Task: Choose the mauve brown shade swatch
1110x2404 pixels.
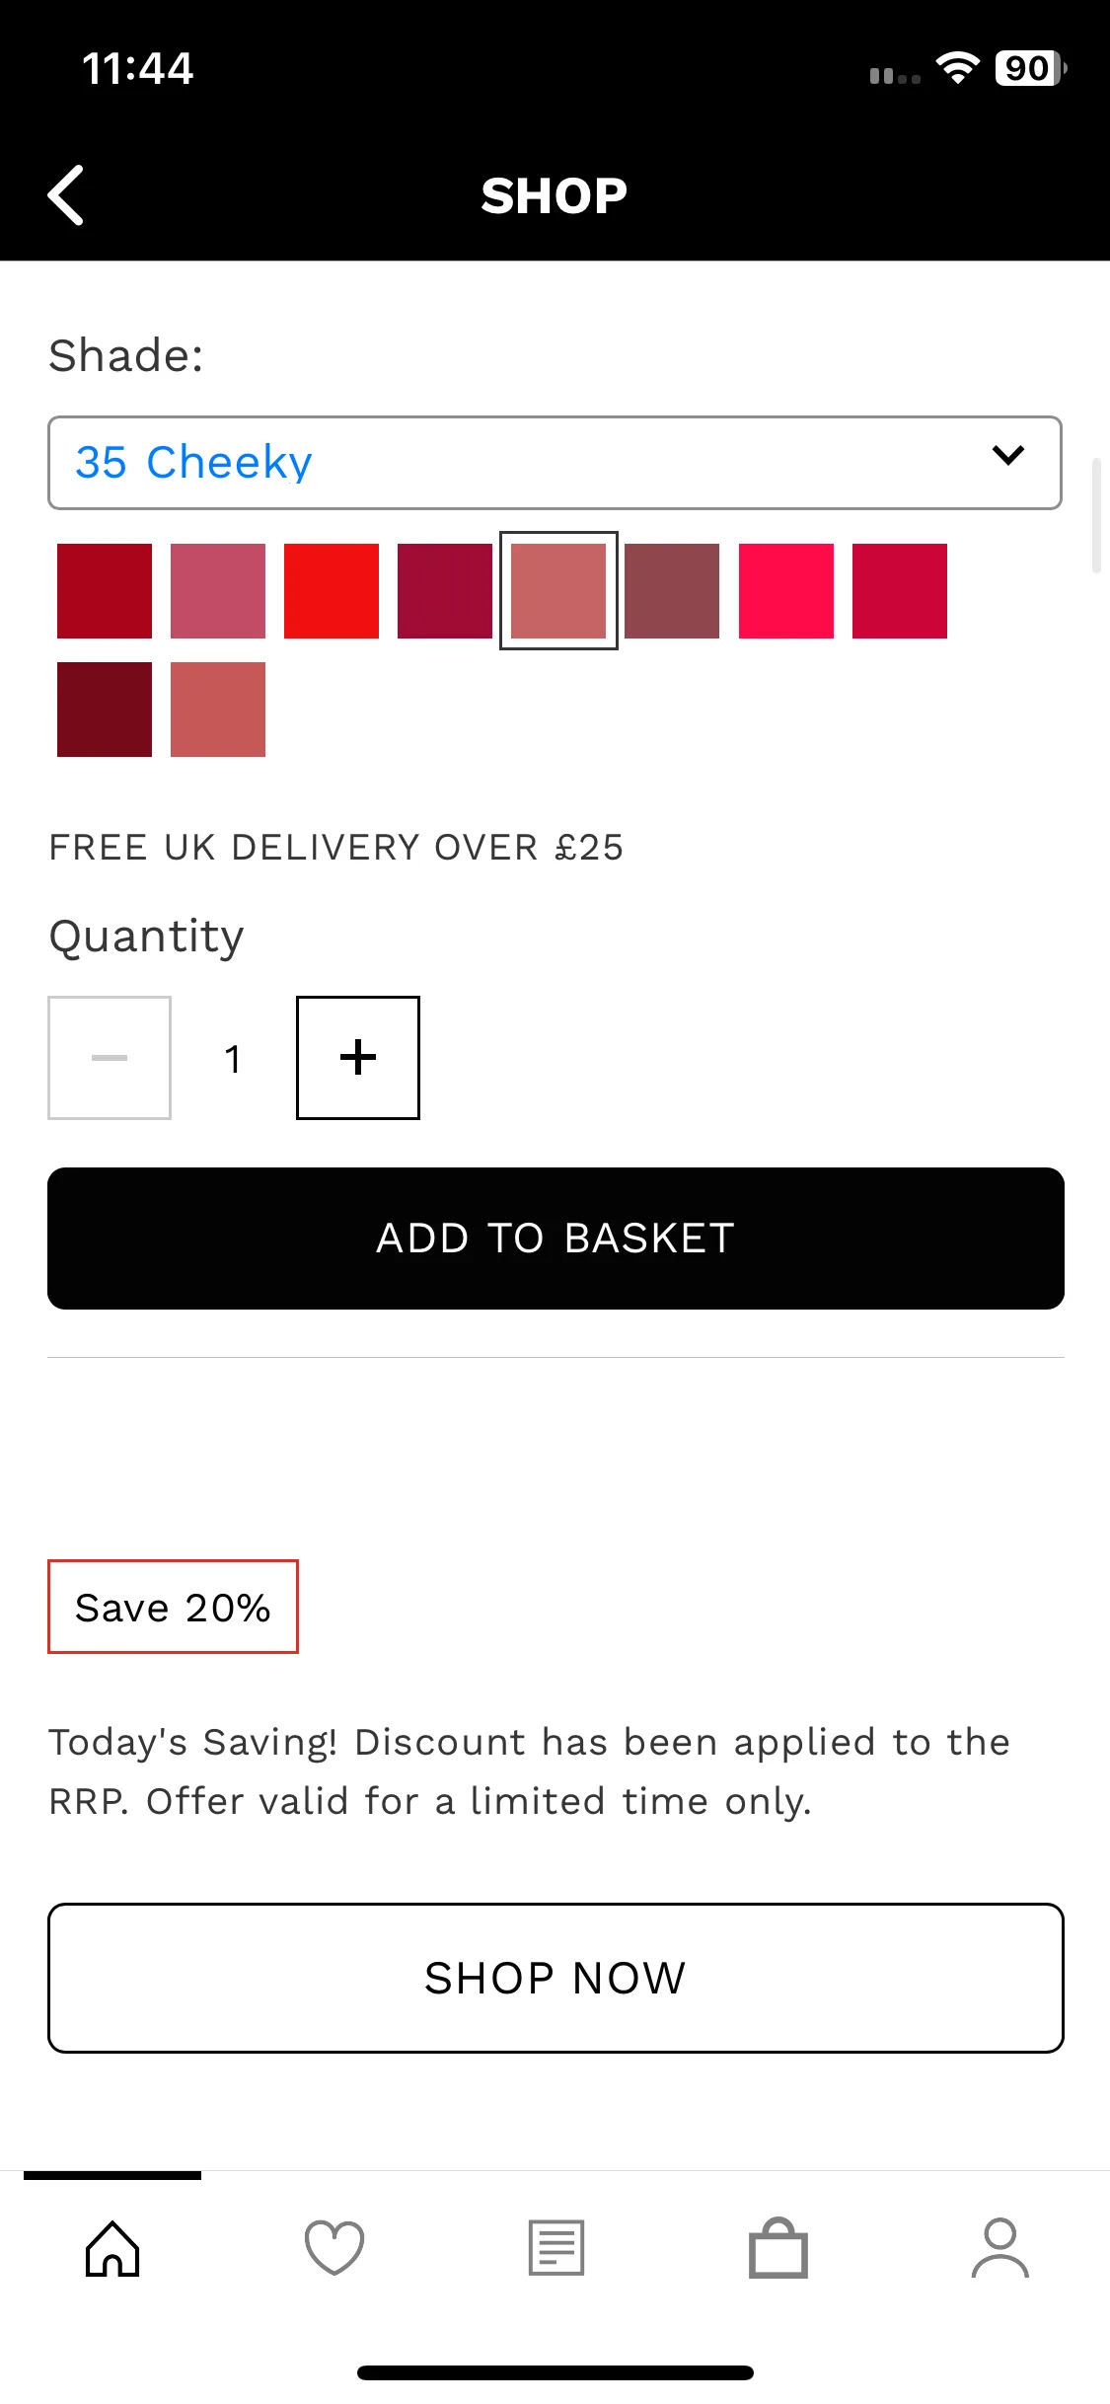Action: point(672,591)
